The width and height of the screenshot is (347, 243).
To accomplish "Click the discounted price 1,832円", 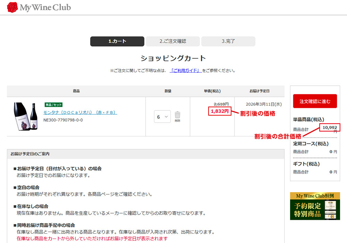I will click(220, 111).
